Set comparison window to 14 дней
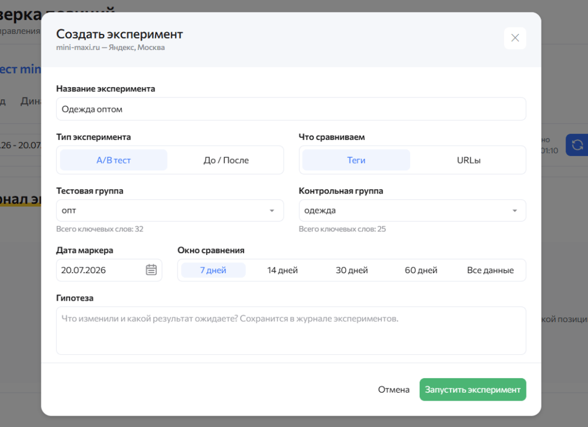Viewport: 588px width, 427px height. coord(283,270)
